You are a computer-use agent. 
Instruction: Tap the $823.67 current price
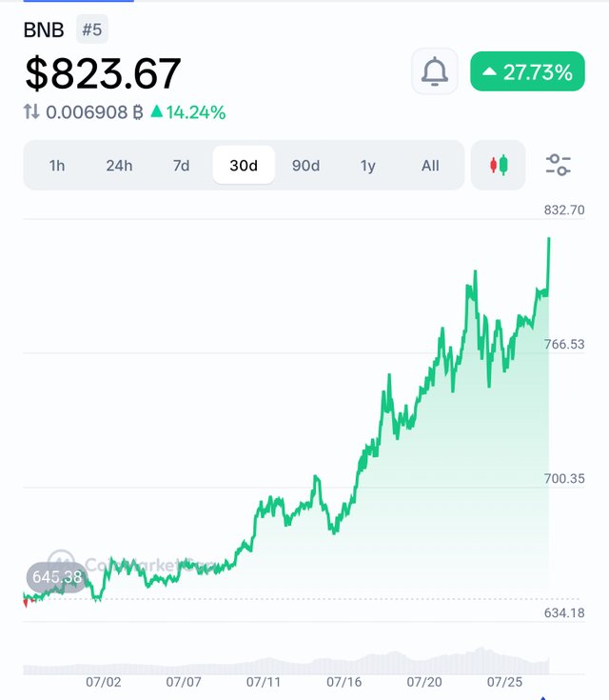102,73
